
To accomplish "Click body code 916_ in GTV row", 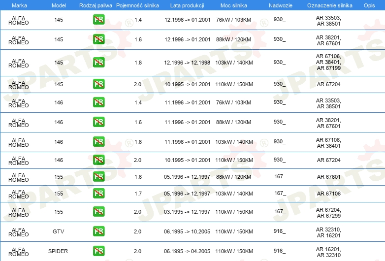I will coord(280,231).
